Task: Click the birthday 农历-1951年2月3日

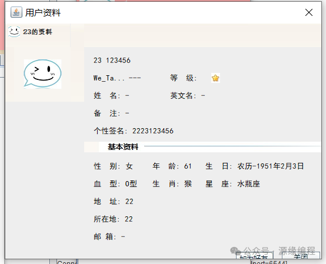Action: click(271, 166)
